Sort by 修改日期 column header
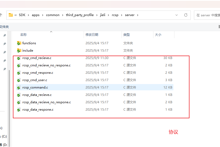Viewport: 220px width, 147px height. click(92, 35)
